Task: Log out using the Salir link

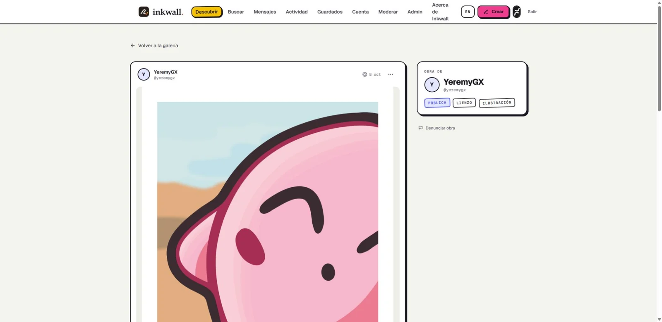Action: [x=532, y=12]
